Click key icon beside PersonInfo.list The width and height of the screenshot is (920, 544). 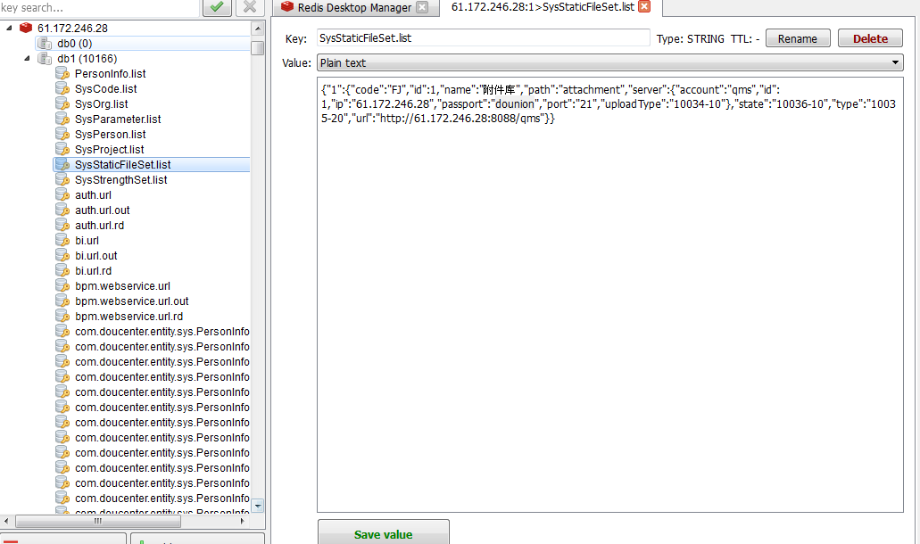click(62, 73)
